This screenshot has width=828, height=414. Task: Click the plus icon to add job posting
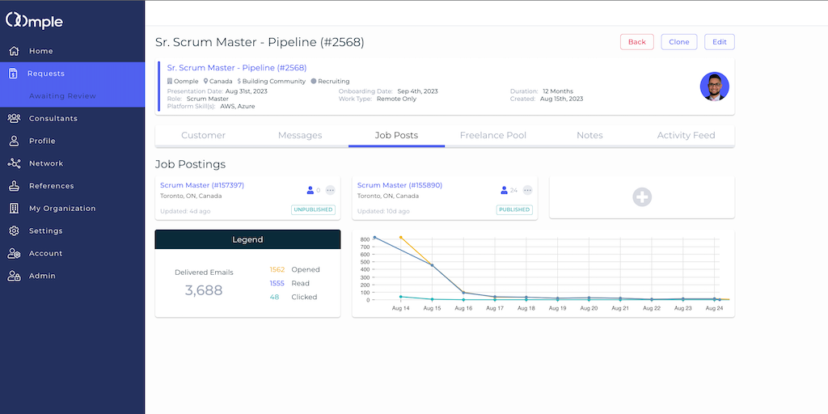[642, 197]
